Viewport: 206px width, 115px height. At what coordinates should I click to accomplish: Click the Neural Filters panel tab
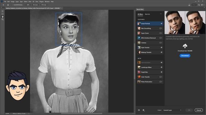pos(140,9)
